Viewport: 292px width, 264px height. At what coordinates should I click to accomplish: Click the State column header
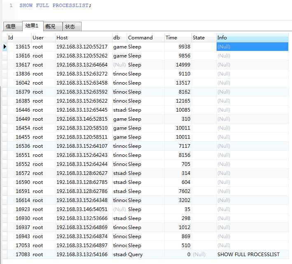tap(204, 38)
